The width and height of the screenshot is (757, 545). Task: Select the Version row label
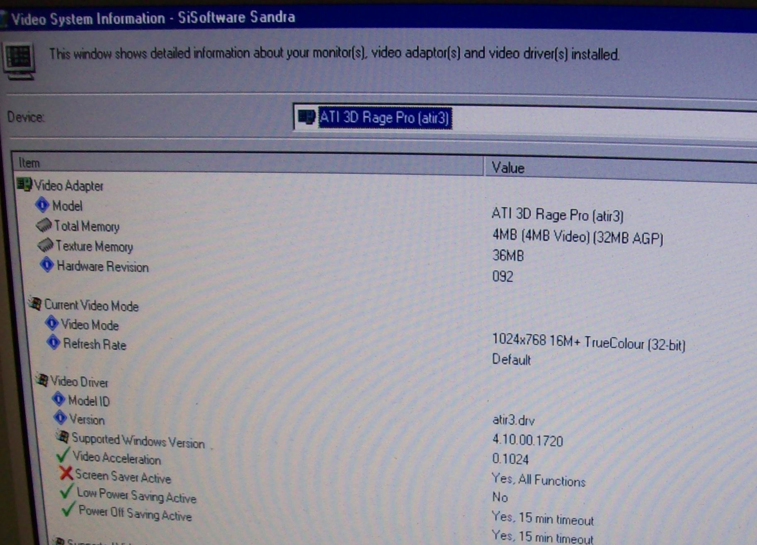(87, 419)
